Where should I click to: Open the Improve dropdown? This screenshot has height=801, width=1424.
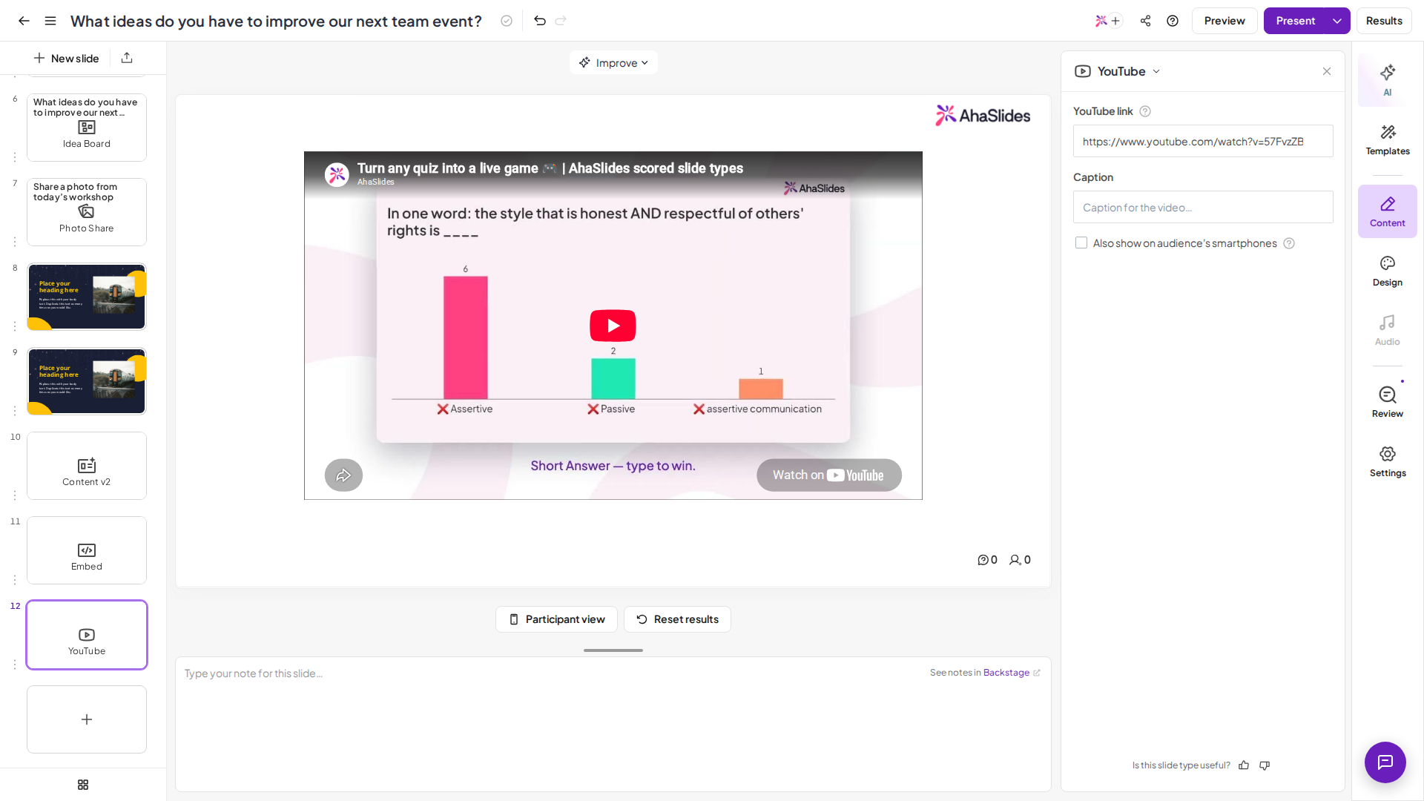pyautogui.click(x=613, y=63)
